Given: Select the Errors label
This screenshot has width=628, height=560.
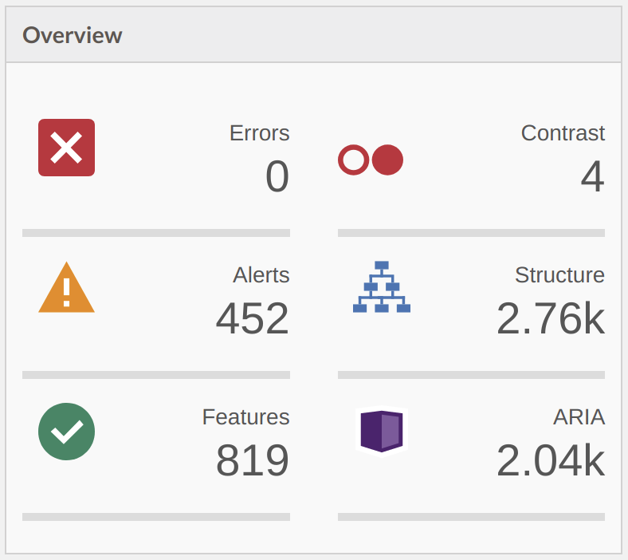Looking at the screenshot, I should pos(259,133).
